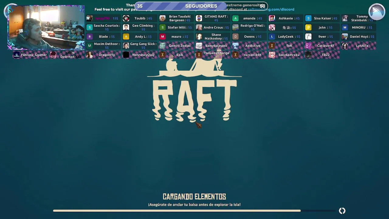Click Gang Gang Slick's avatar
389x219 pixels.
126,46
